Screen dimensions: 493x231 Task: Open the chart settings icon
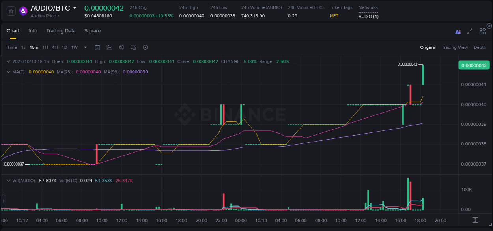point(145,47)
